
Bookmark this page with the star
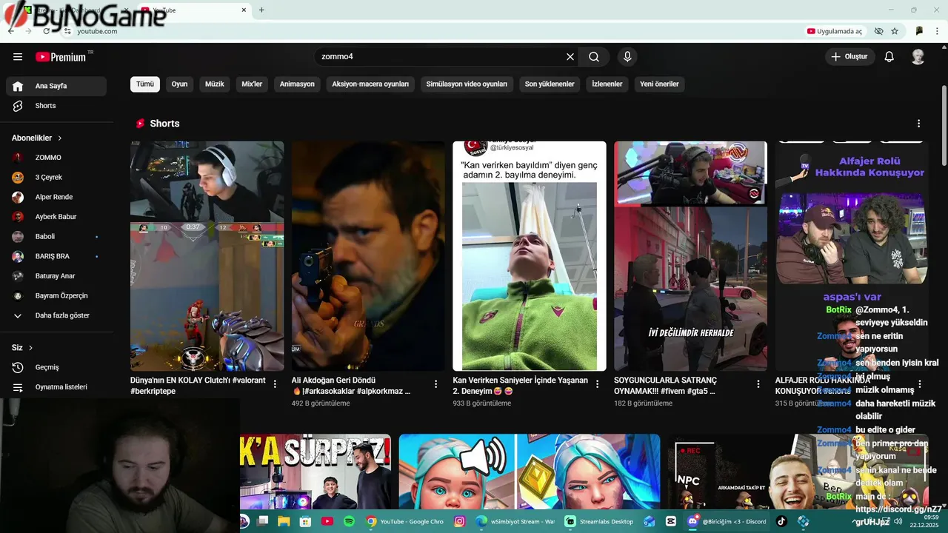tap(895, 31)
